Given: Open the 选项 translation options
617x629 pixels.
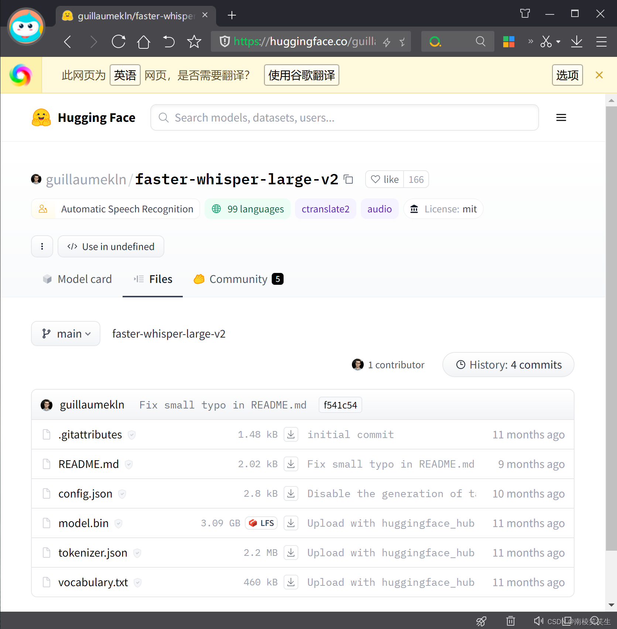Looking at the screenshot, I should coord(568,75).
